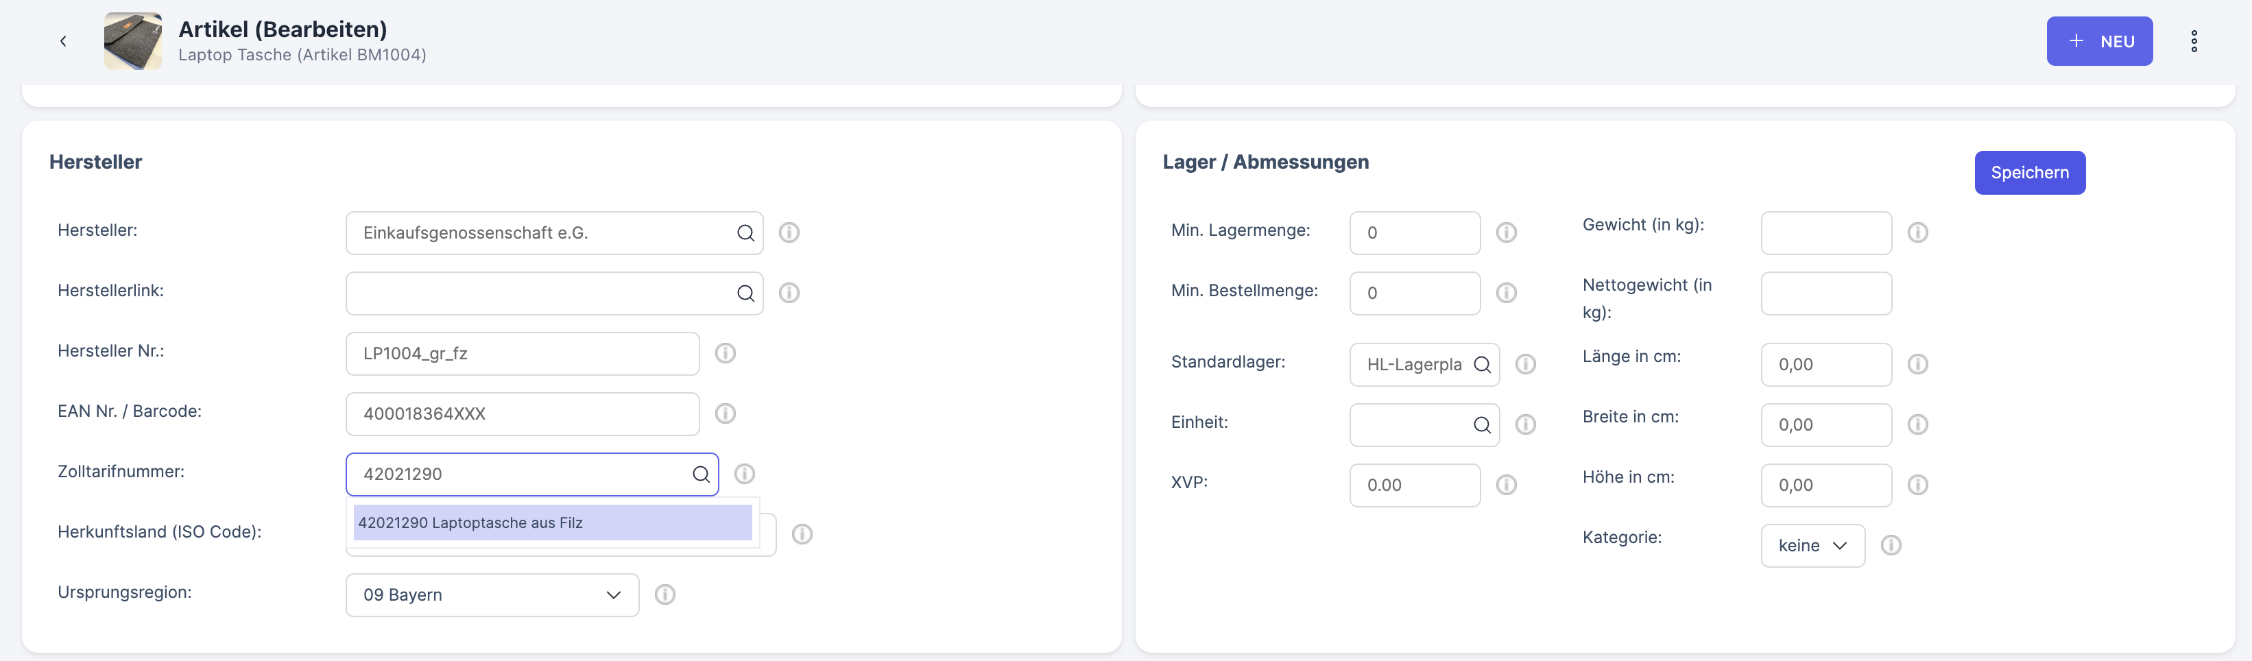Click the back arrow icon
This screenshot has width=2252, height=661.
63,41
